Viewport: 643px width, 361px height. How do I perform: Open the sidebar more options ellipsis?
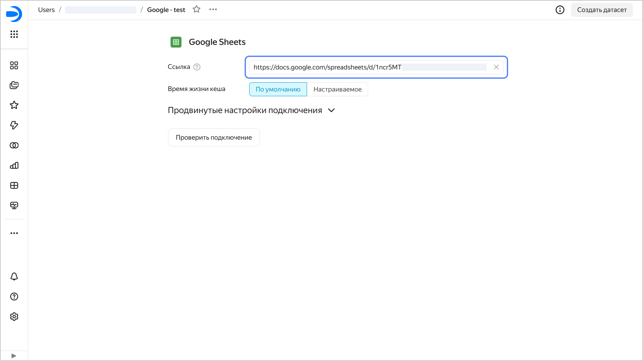[x=14, y=233]
